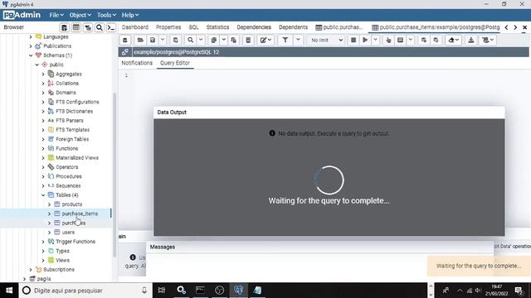Click the Filter funnel icon

point(285,41)
